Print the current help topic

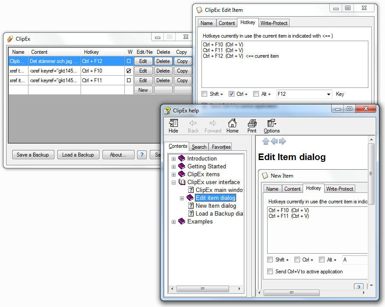[x=252, y=123]
